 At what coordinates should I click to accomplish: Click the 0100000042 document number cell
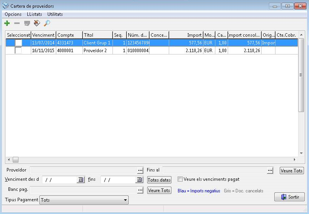coord(138,50)
